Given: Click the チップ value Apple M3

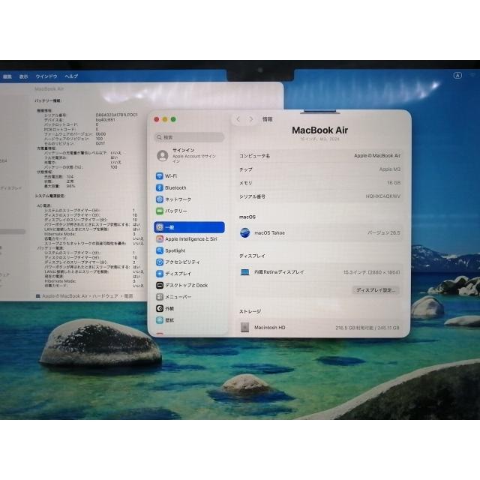Looking at the screenshot, I should pos(390,169).
